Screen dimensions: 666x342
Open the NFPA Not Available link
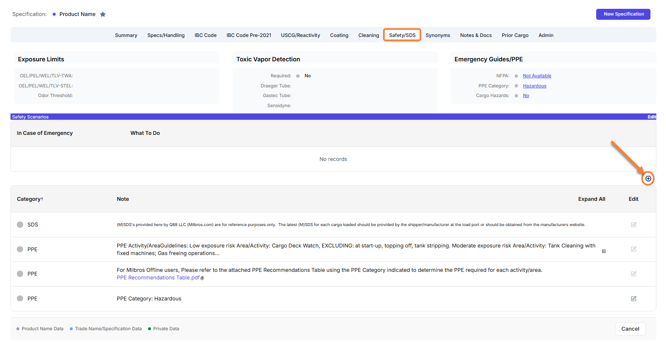[x=537, y=76]
